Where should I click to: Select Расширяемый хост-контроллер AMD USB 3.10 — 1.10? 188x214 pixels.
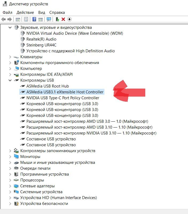click(89, 127)
